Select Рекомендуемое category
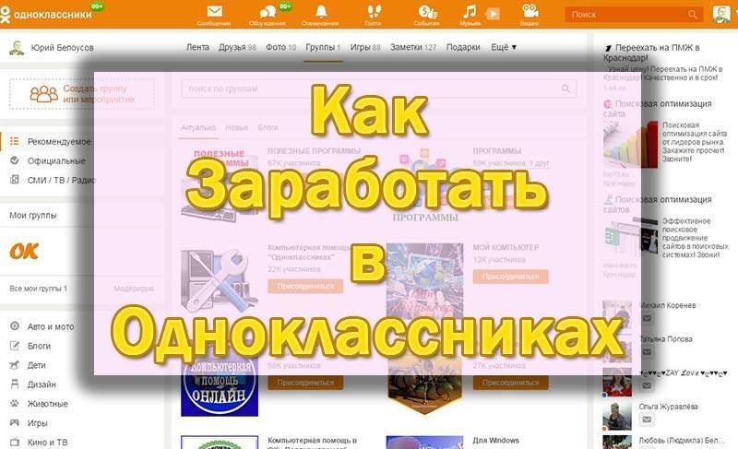Image resolution: width=738 pixels, height=449 pixels. click(59, 141)
